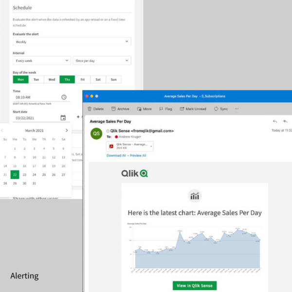The width and height of the screenshot is (292, 292).
Task: Click the Reply All arrow icon
Action: coord(285,121)
